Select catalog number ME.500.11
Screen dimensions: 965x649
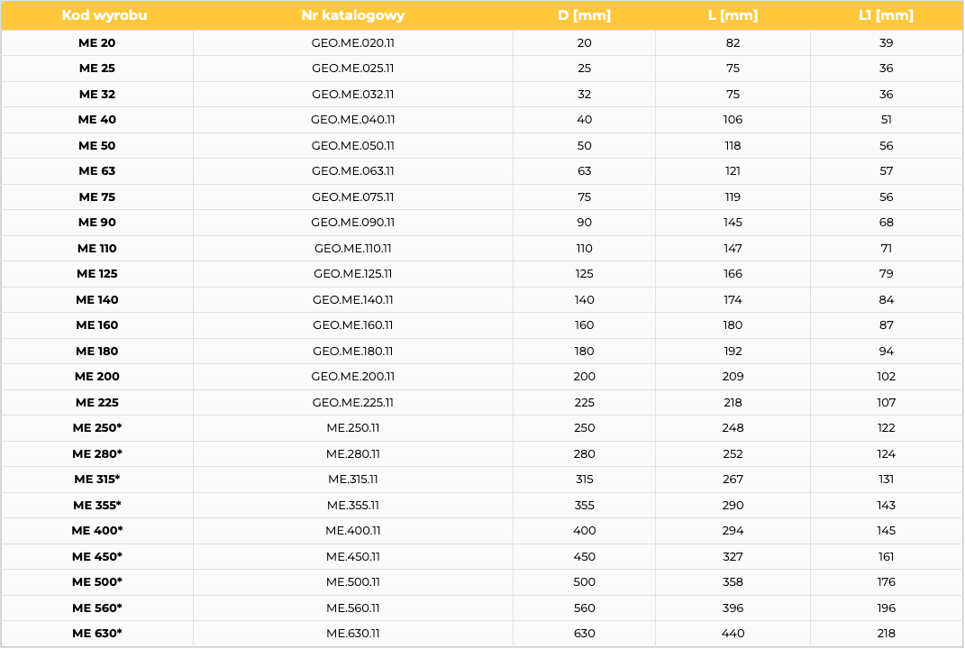click(x=352, y=582)
